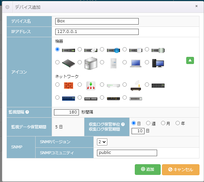Set the log retention unit to 週
This screenshot has width=204, height=182.
[x=148, y=123]
